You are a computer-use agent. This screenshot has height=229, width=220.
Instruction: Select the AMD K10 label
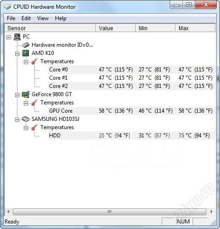pos(43,53)
